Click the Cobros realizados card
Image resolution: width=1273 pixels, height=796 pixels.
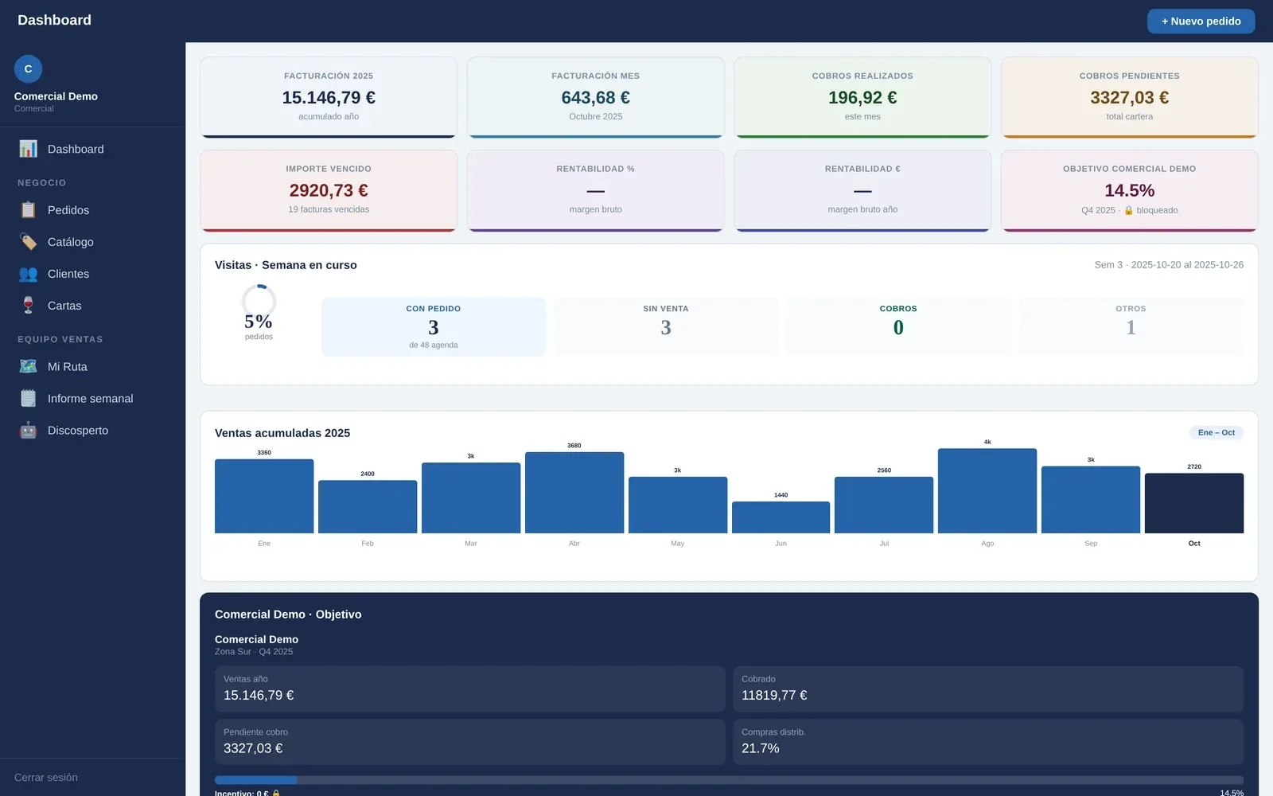pyautogui.click(x=862, y=97)
